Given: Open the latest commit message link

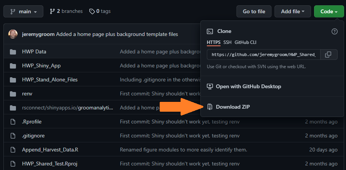Looking at the screenshot, I should [x=117, y=34].
